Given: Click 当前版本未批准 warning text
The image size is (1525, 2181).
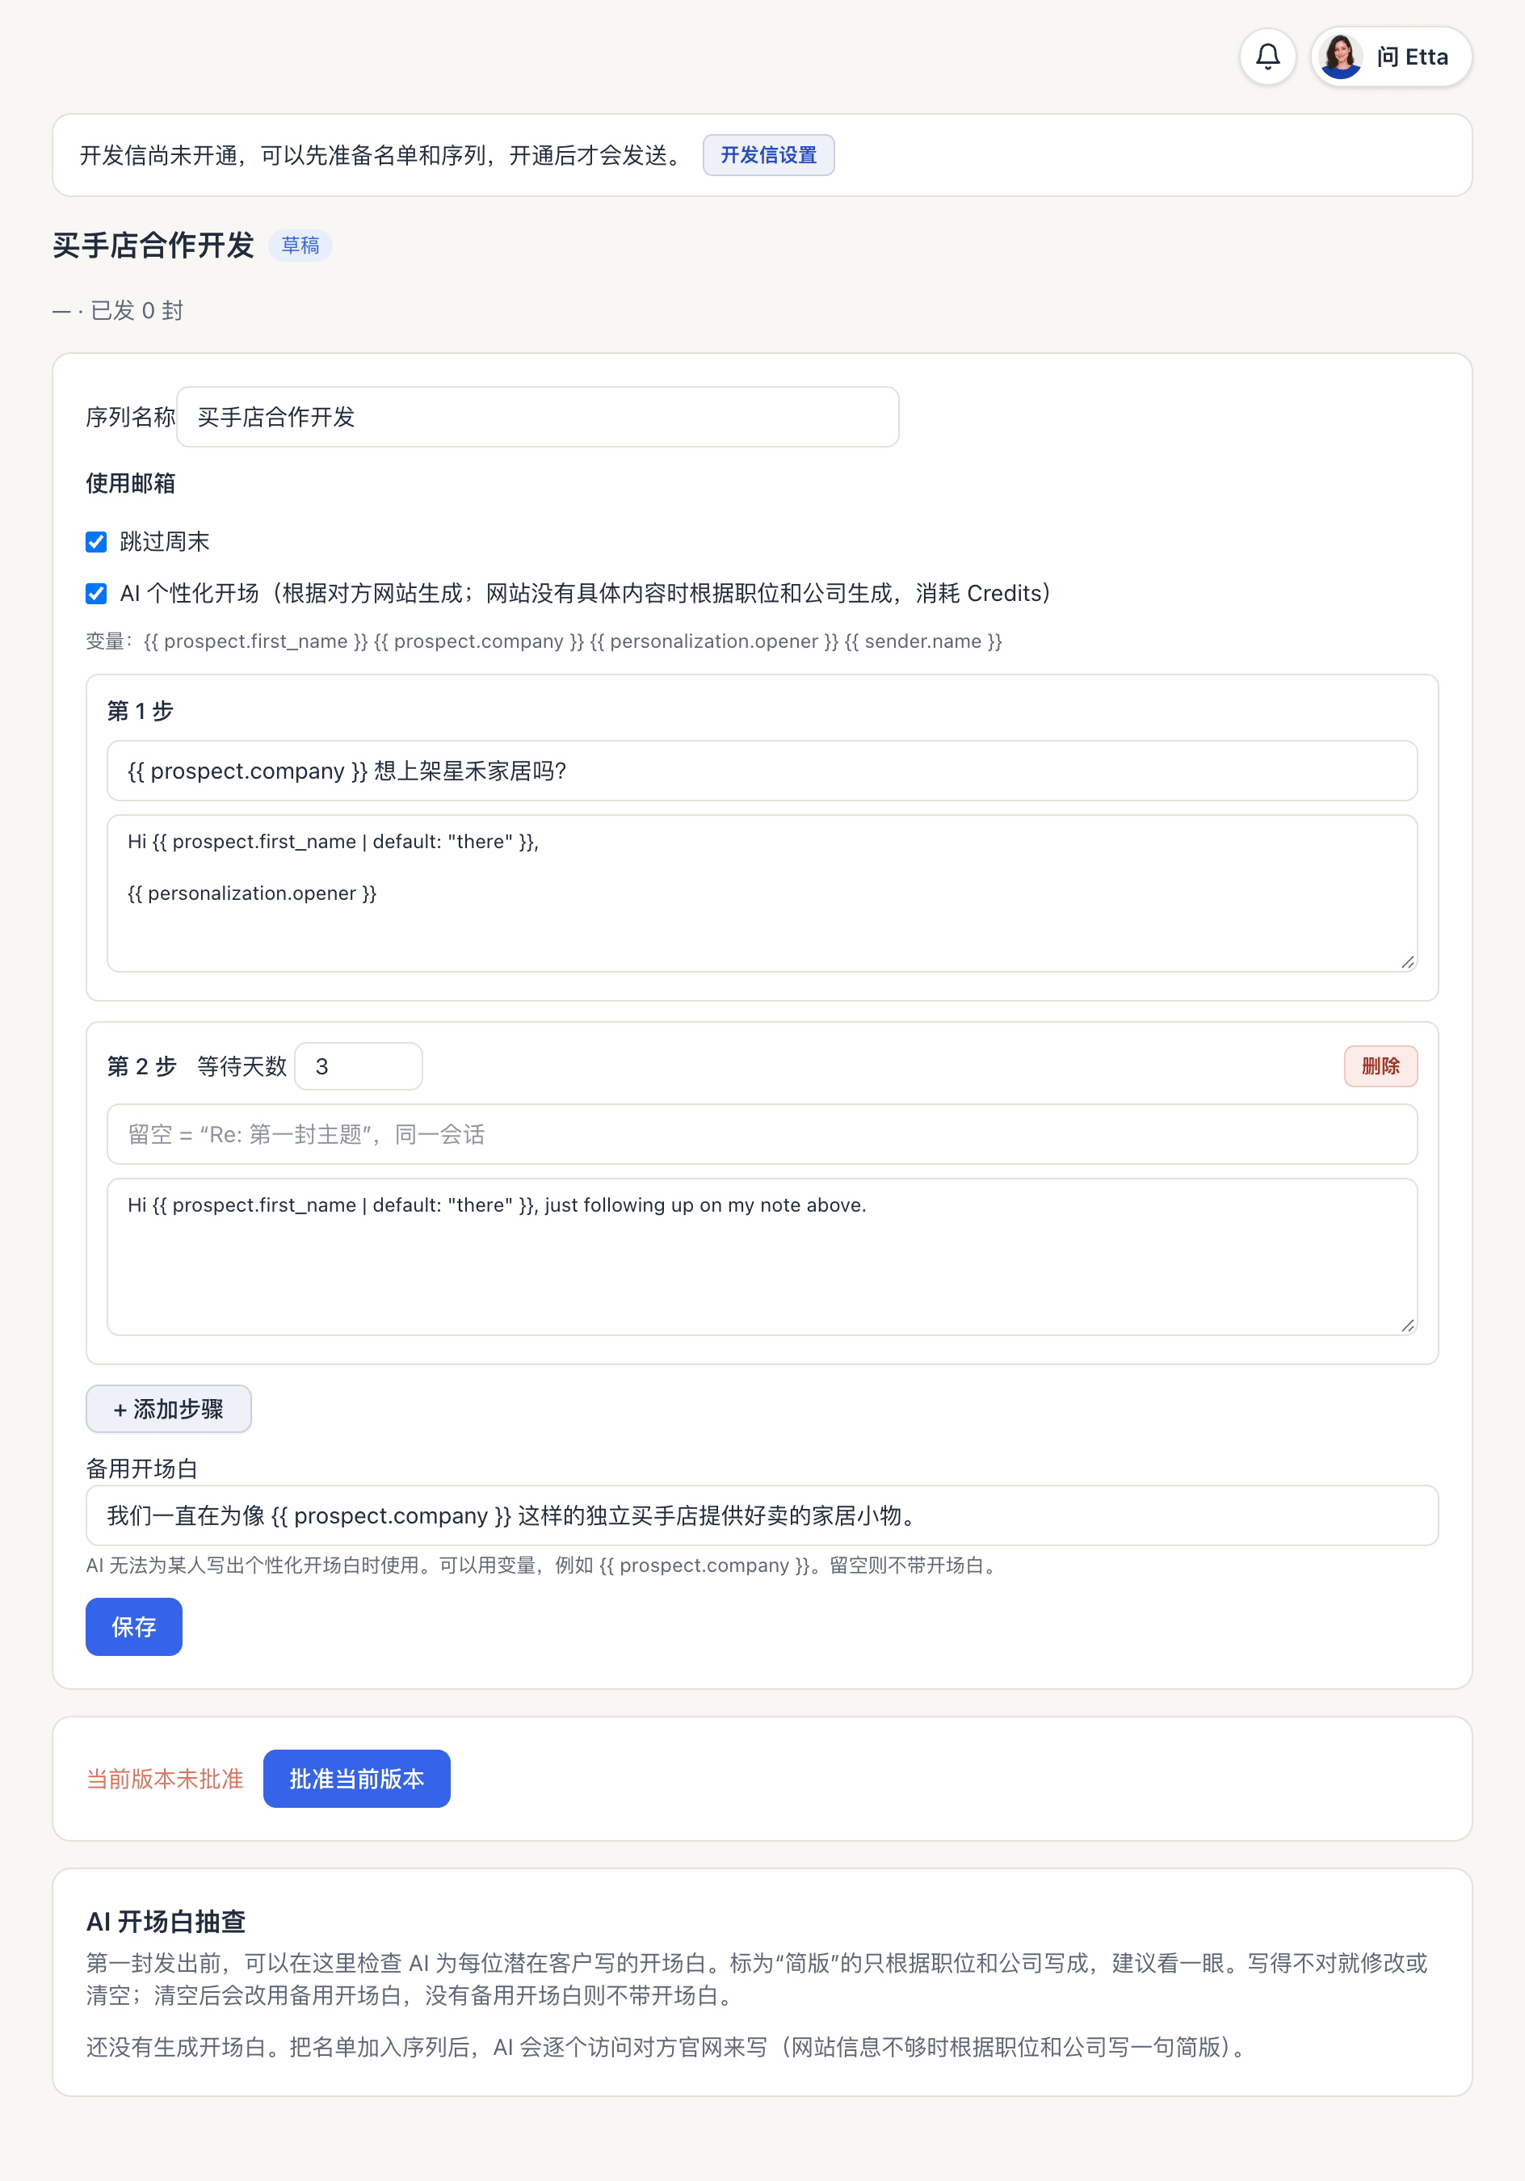Looking at the screenshot, I should point(166,1780).
